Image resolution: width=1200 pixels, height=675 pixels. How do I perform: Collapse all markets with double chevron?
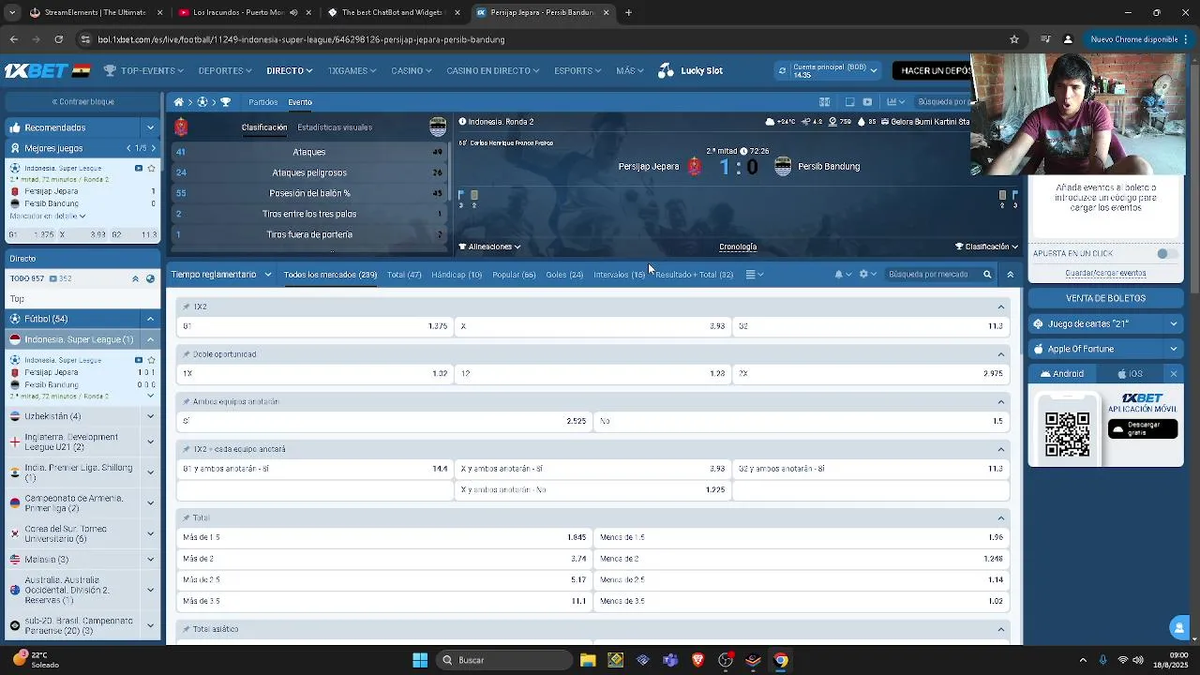coord(1010,275)
